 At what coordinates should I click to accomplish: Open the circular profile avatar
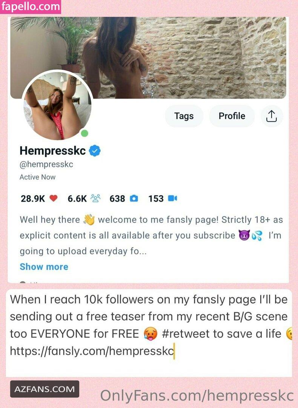58,105
